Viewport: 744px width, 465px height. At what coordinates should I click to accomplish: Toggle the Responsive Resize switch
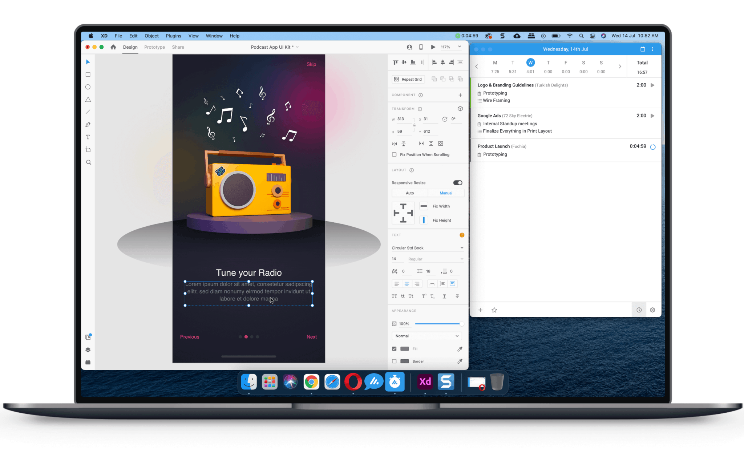[457, 182]
